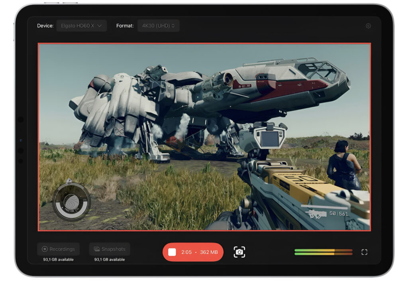Viewport: 408px width, 281px height.
Task: Capture a snapshot using the camera frame icon
Action: pyautogui.click(x=239, y=252)
